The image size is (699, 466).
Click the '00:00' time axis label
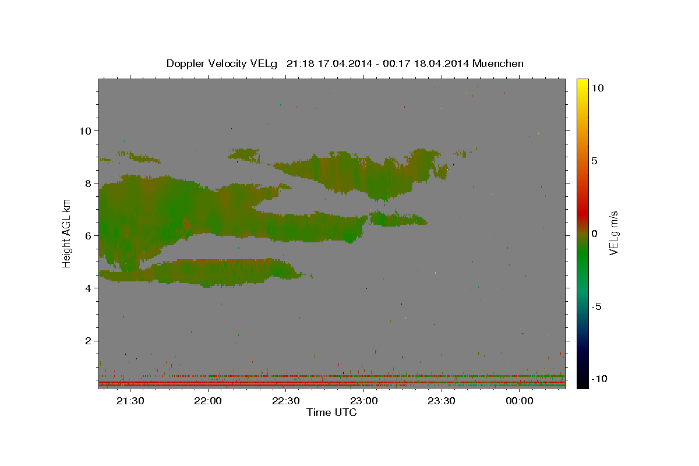(519, 401)
